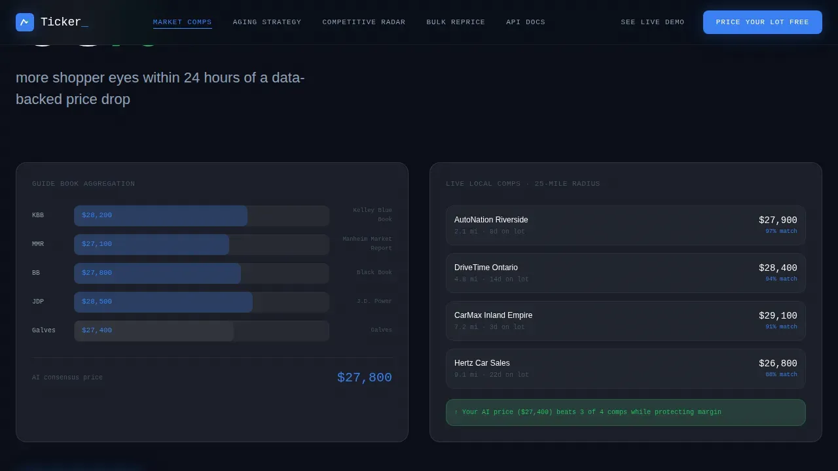Open the Market Comps tab
The width and height of the screenshot is (838, 471).
pos(183,22)
